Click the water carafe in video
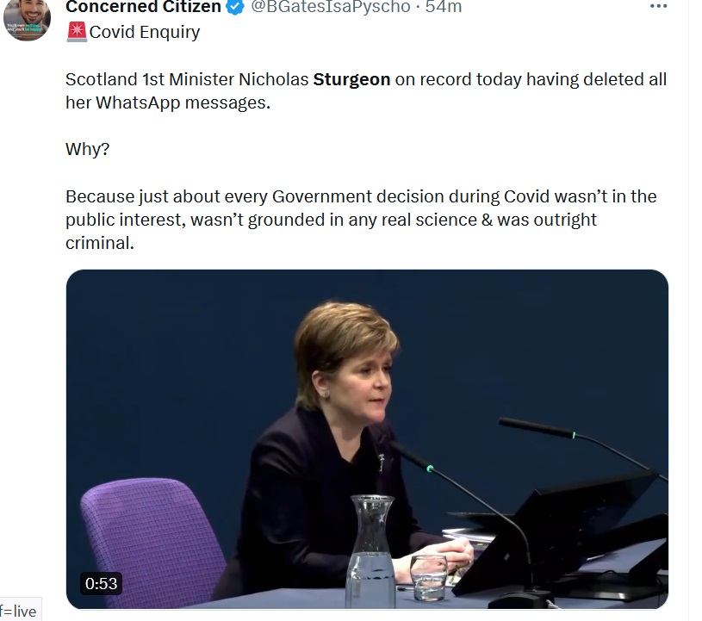The height and width of the screenshot is (621, 702). pos(371,550)
